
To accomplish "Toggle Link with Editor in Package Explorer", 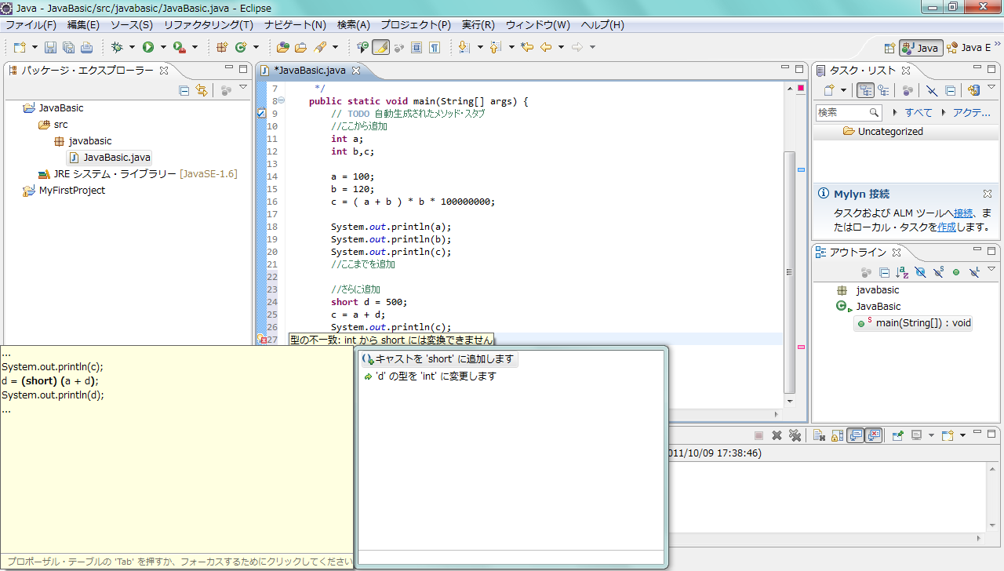I will point(202,90).
